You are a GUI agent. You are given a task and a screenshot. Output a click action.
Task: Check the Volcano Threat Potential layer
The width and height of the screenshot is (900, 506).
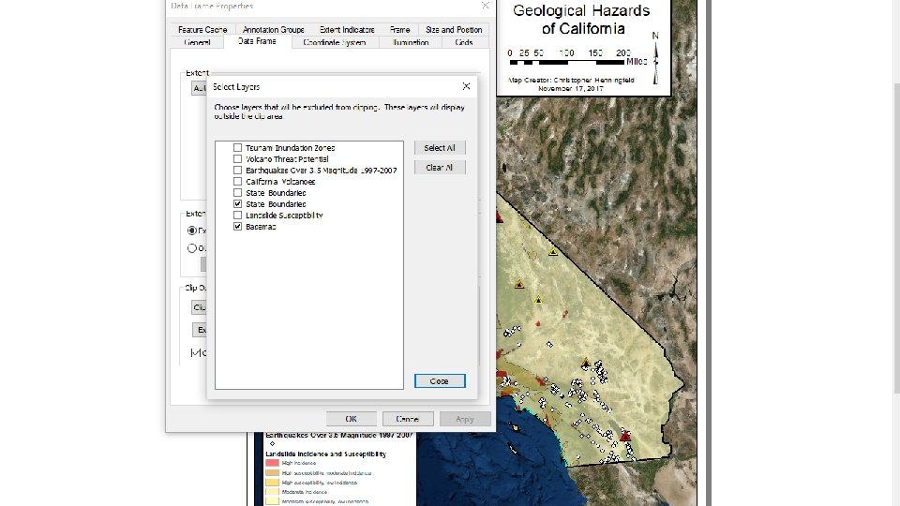coord(237,159)
